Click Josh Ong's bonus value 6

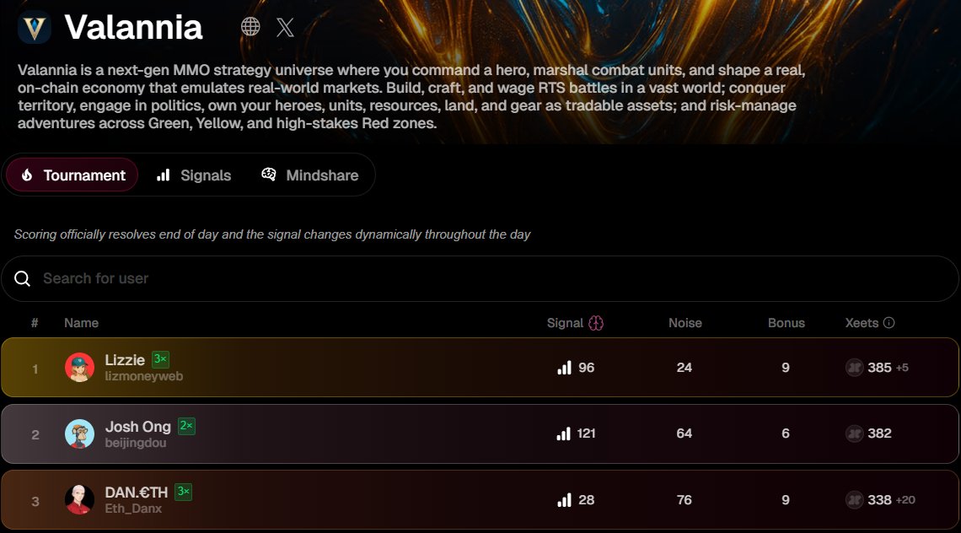point(786,433)
